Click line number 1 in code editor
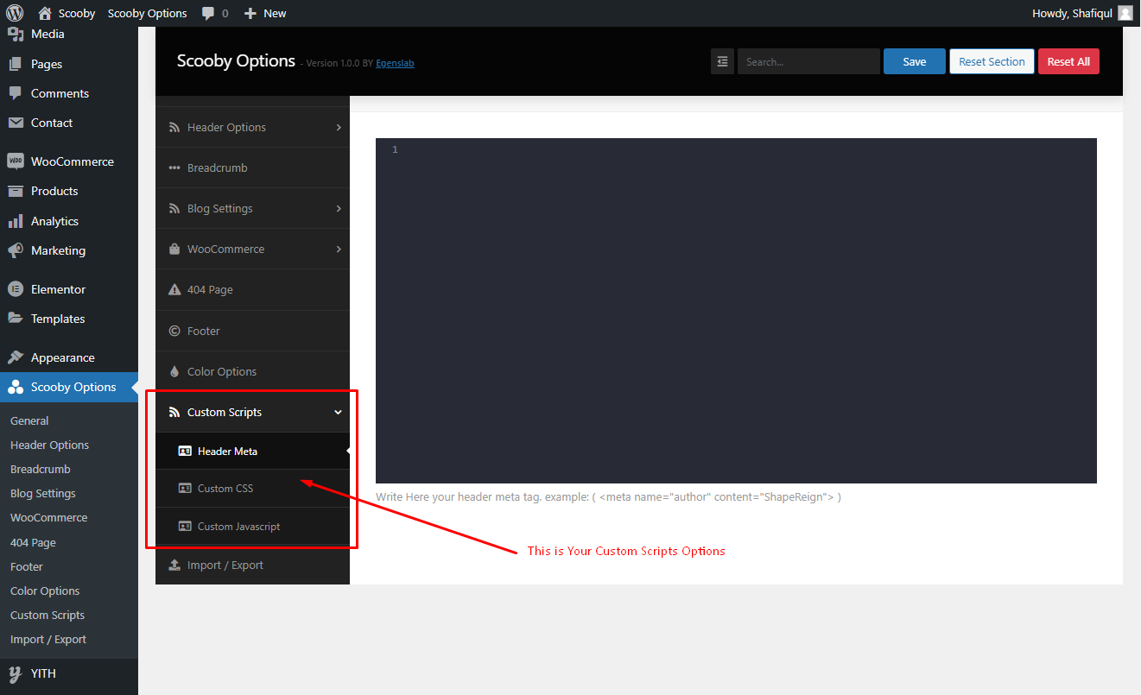The image size is (1141, 695). [x=395, y=149]
